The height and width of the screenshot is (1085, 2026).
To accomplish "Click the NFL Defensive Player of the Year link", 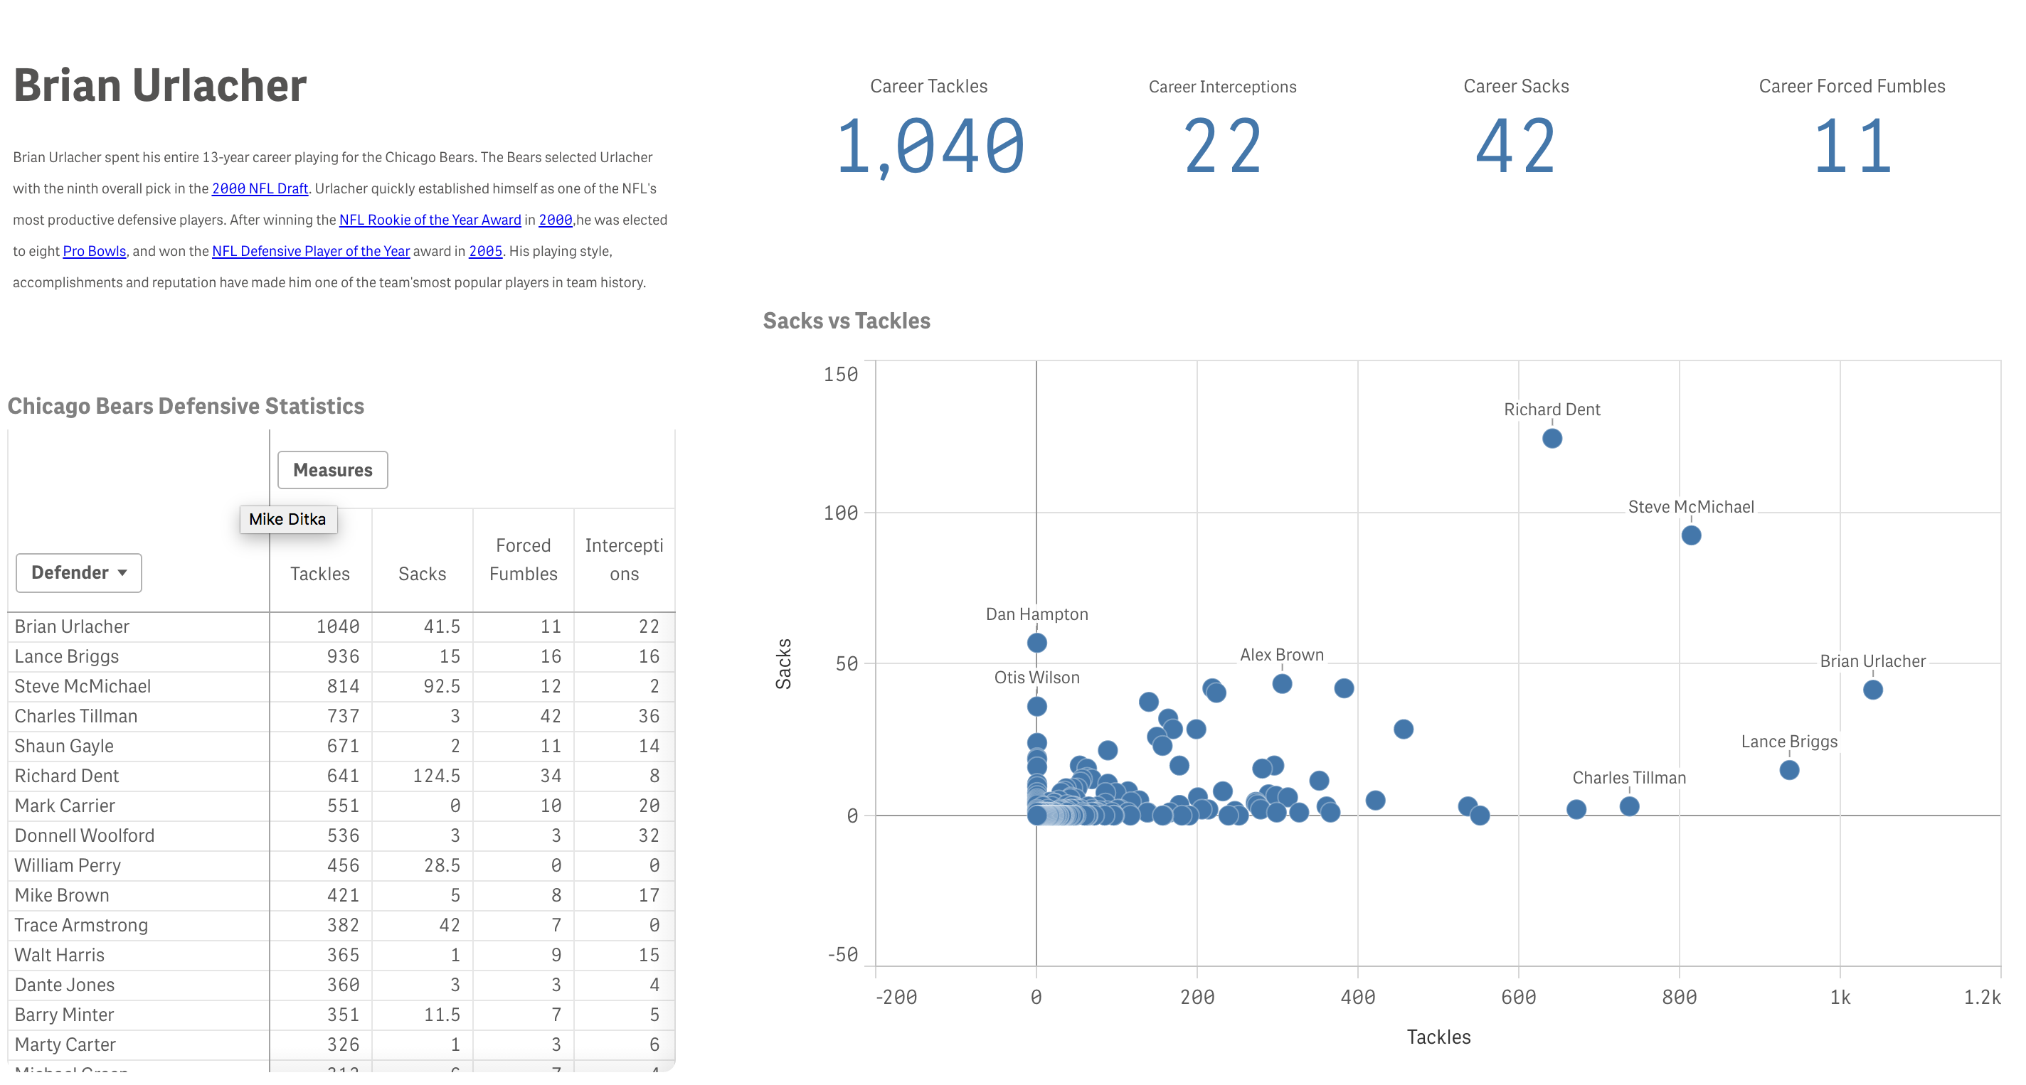I will tap(311, 252).
